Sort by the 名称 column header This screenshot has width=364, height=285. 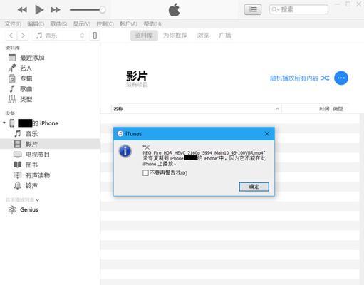[118, 109]
